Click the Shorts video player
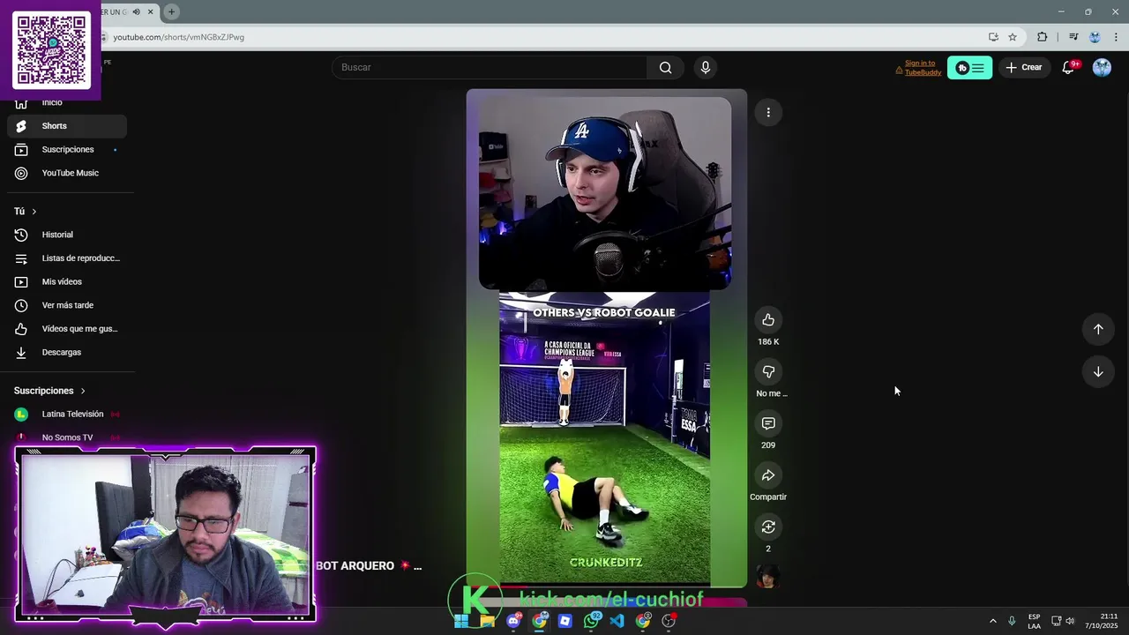 click(x=607, y=339)
